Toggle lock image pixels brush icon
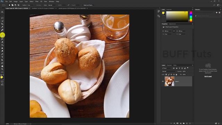 pos(169,74)
